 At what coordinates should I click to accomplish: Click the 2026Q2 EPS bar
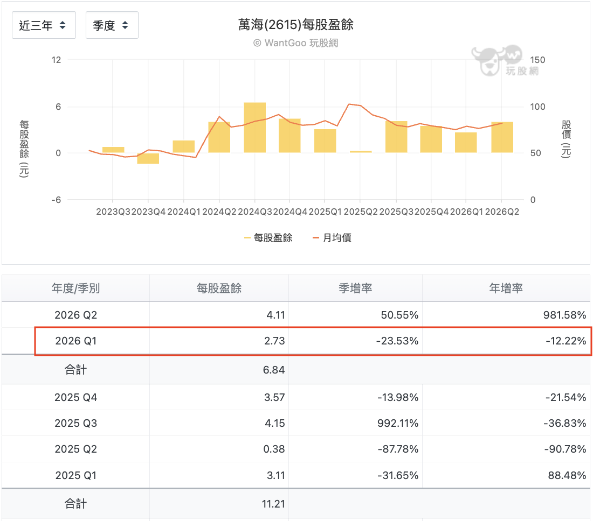point(502,137)
